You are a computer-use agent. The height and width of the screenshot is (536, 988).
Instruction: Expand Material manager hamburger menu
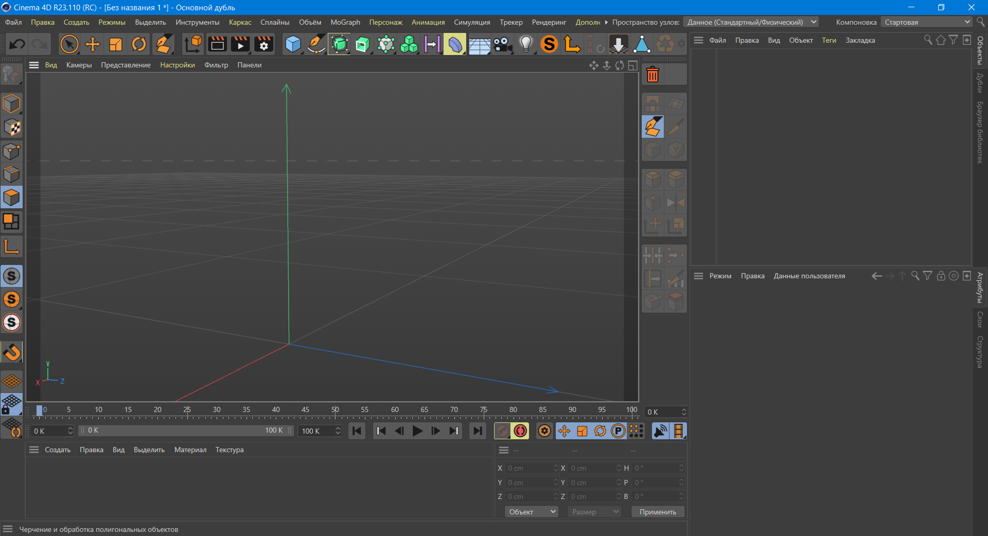pos(34,450)
